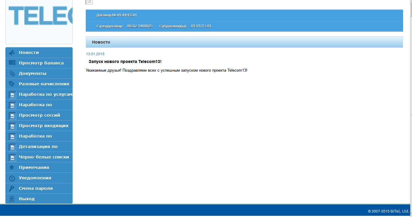Click the Субдоговор(ы): label
The image size is (412, 217).
173,26
